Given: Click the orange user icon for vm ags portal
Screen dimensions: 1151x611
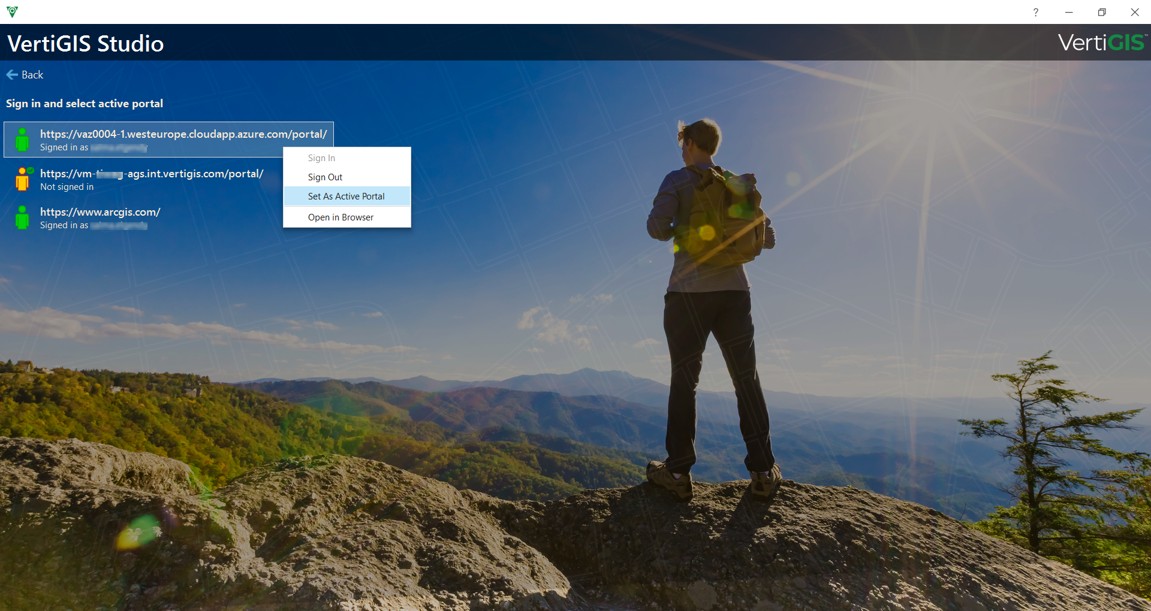Looking at the screenshot, I should click(23, 179).
